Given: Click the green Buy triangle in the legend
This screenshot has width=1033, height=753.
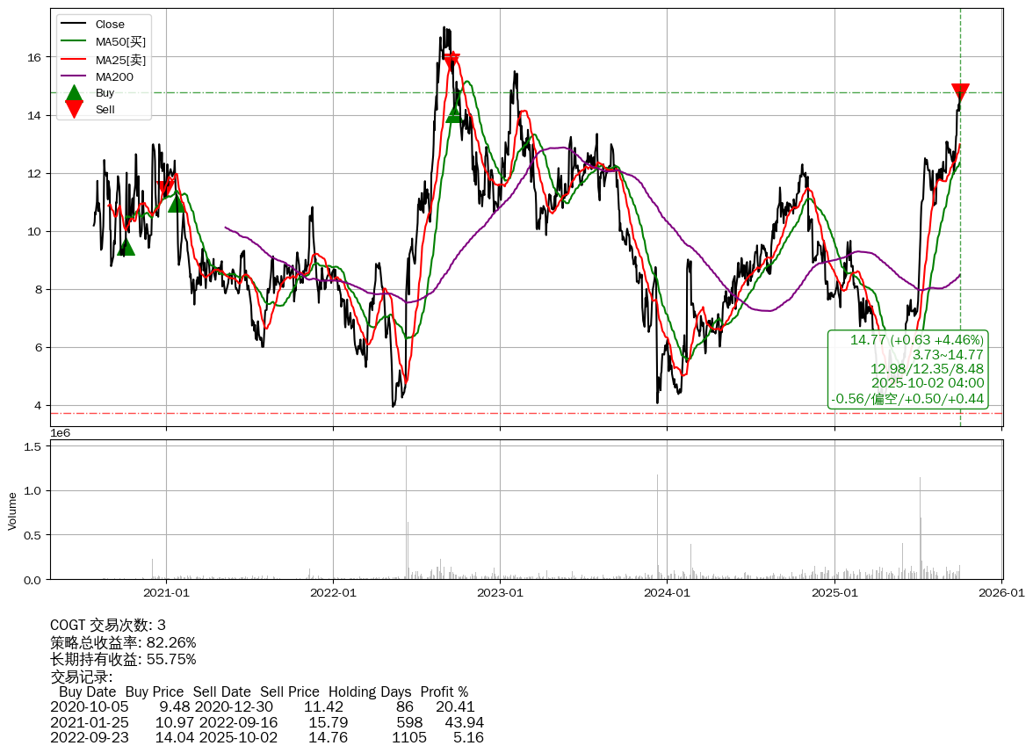Looking at the screenshot, I should tap(75, 93).
